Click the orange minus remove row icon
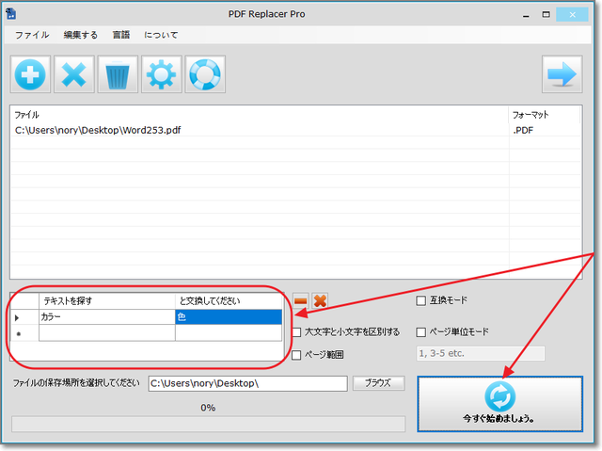This screenshot has height=451, width=602. pos(300,300)
